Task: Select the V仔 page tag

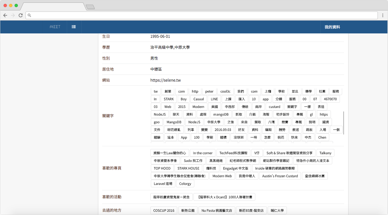Action: pos(257,153)
